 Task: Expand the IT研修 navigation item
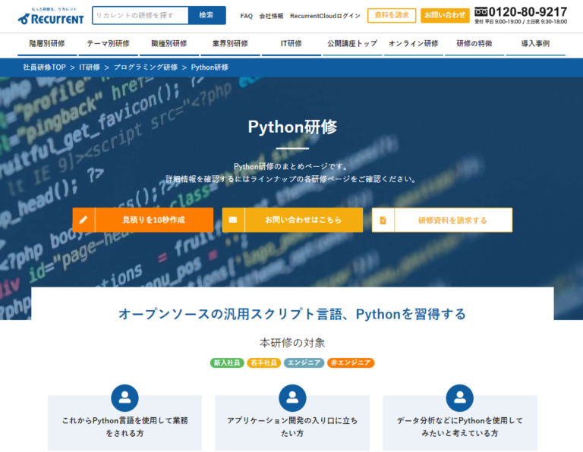point(291,44)
